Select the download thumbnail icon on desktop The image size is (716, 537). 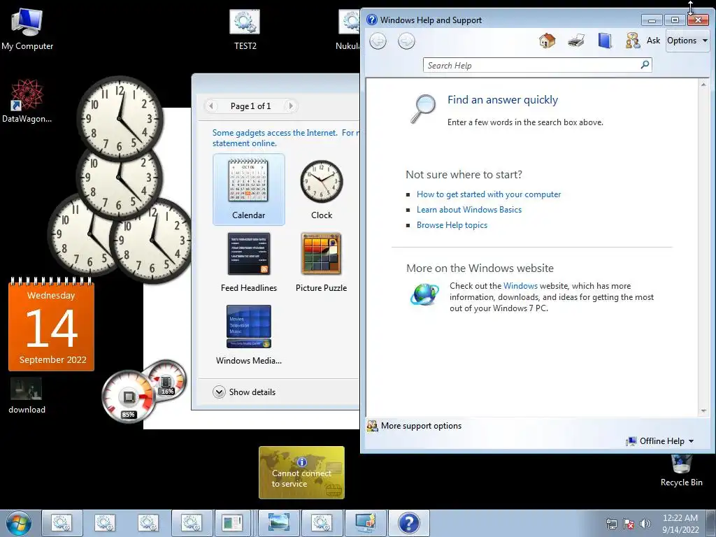pyautogui.click(x=27, y=395)
